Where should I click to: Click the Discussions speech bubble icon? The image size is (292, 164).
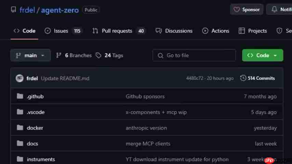[159, 31]
